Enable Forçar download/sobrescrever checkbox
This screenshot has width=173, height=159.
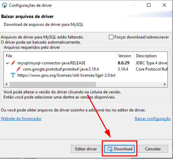point(111,37)
